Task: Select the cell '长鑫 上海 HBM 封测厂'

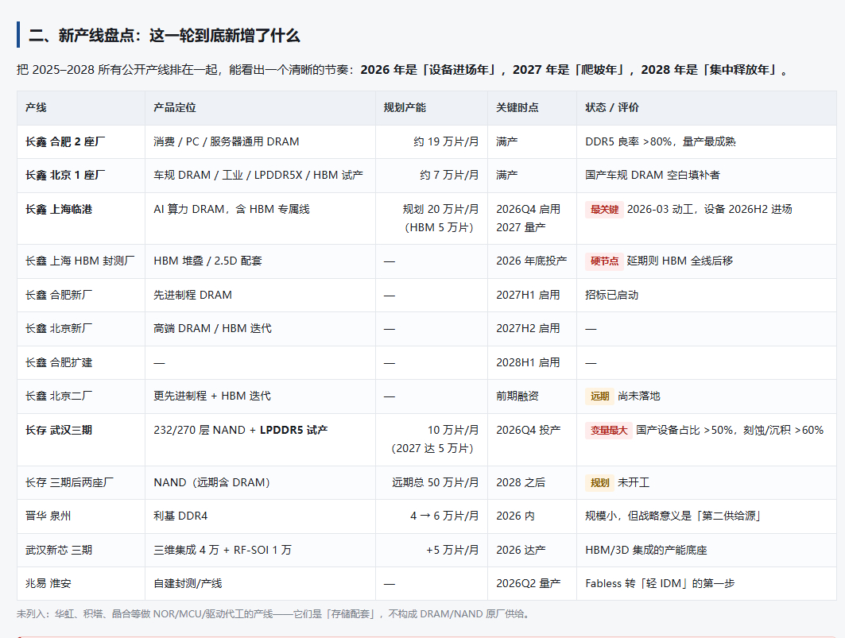Action: click(x=80, y=261)
